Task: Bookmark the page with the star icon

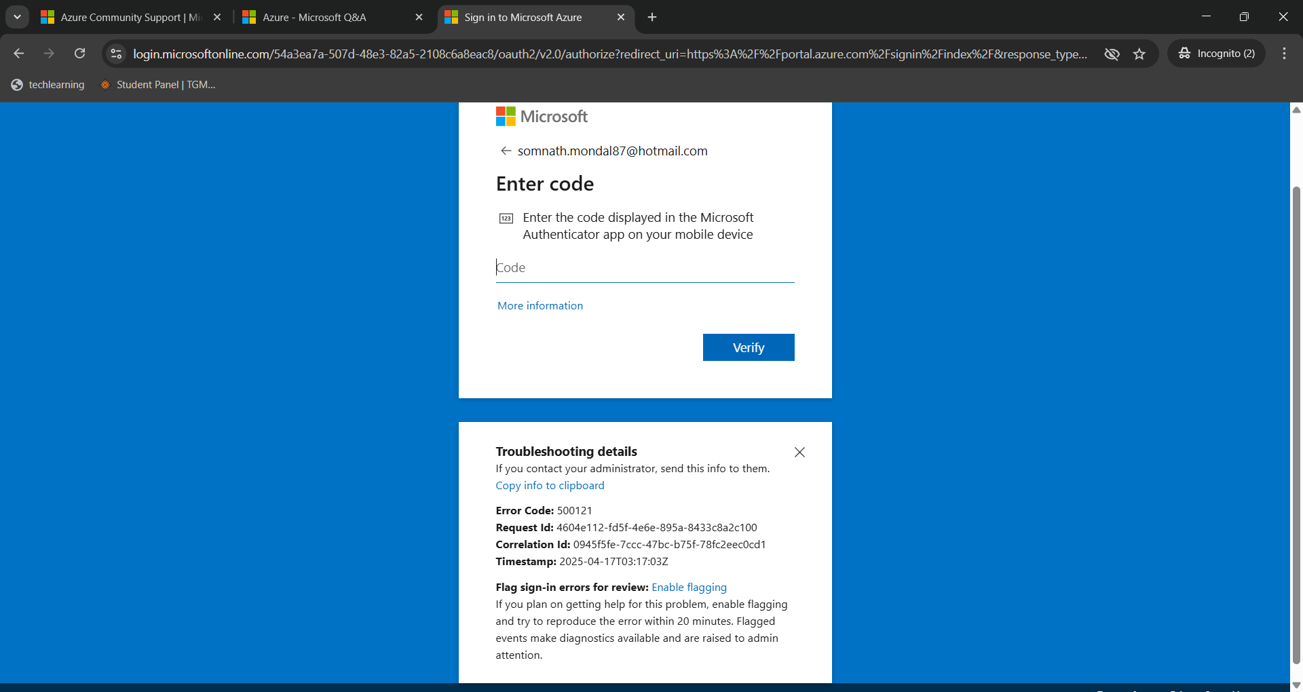Action: pyautogui.click(x=1139, y=54)
